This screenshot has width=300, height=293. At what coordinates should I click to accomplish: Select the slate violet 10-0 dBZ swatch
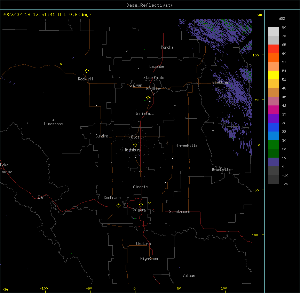click(274, 162)
